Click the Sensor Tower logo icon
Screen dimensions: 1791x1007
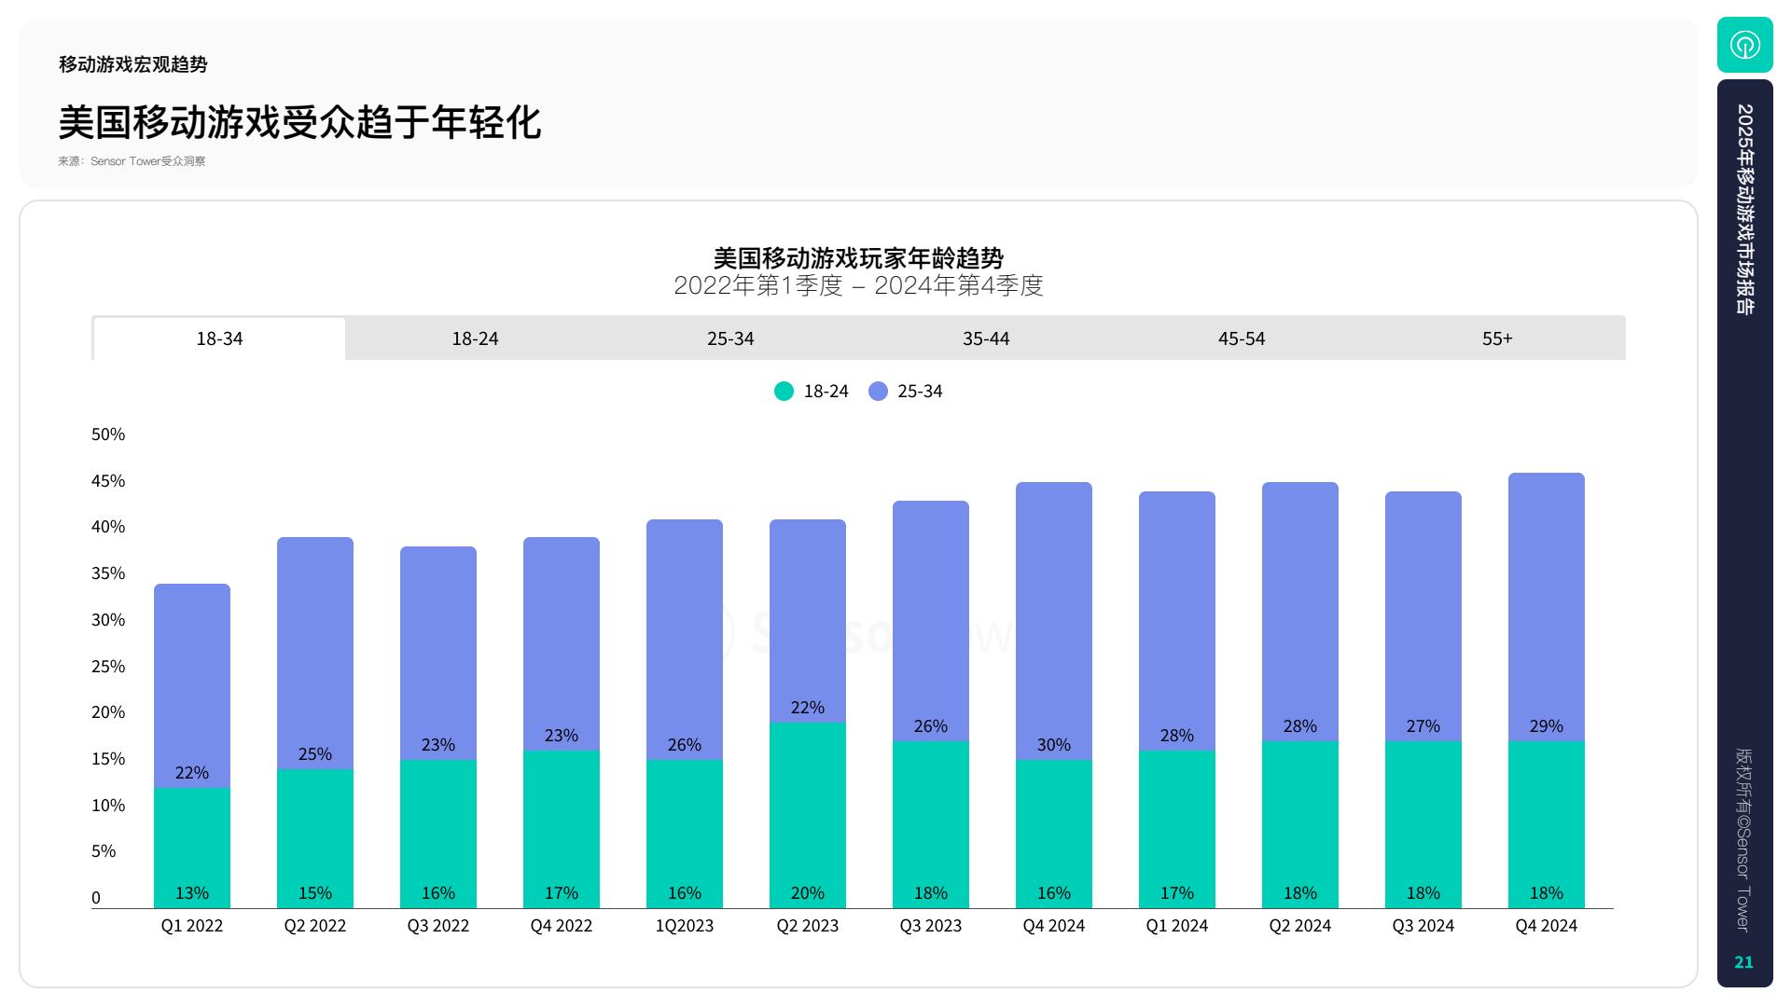(x=1744, y=45)
